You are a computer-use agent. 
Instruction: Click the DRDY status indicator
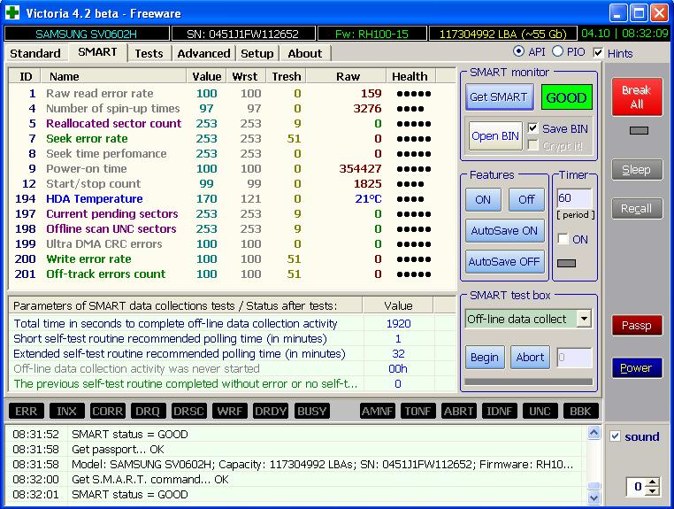coord(271,412)
